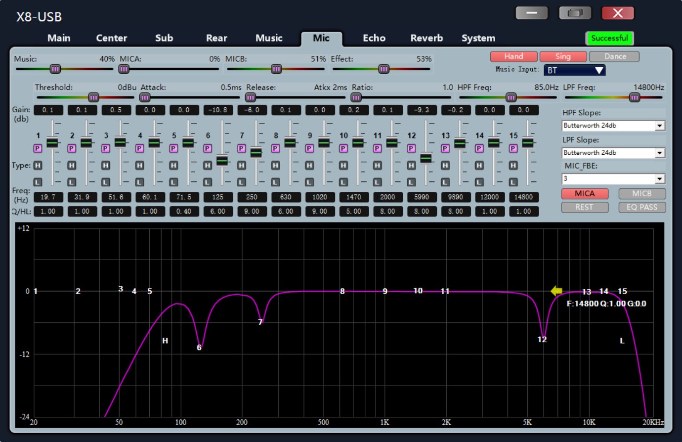Click the yellow arrow marker on the graph
The image size is (682, 442).
(556, 291)
